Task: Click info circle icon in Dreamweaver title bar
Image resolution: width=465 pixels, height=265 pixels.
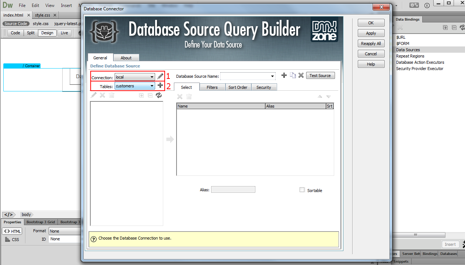Action: click(x=427, y=6)
